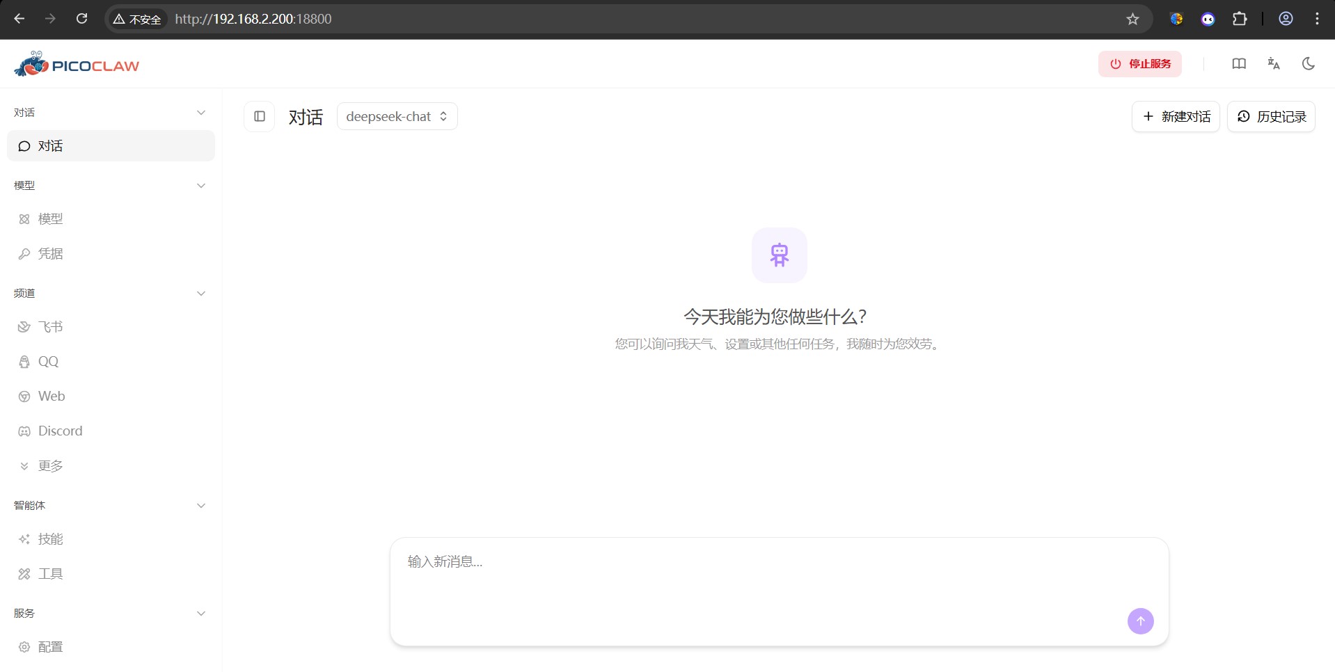The image size is (1335, 672).
Task: Click the robot avatar icon
Action: click(x=779, y=255)
